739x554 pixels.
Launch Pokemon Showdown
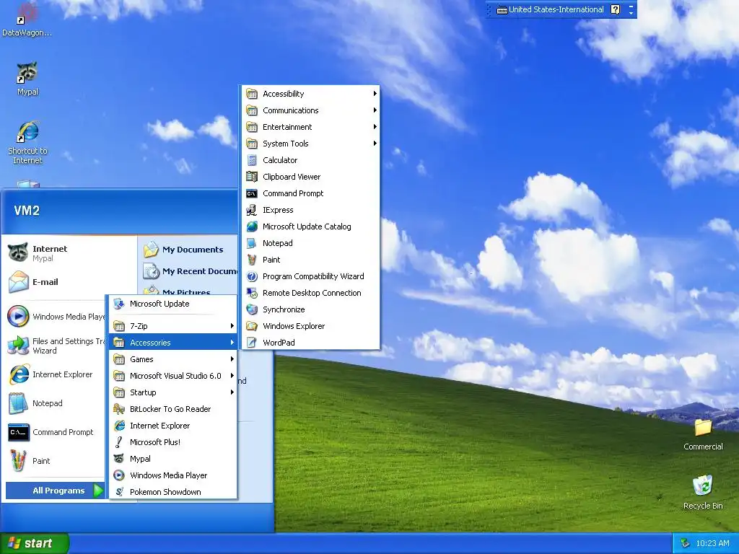173,492
